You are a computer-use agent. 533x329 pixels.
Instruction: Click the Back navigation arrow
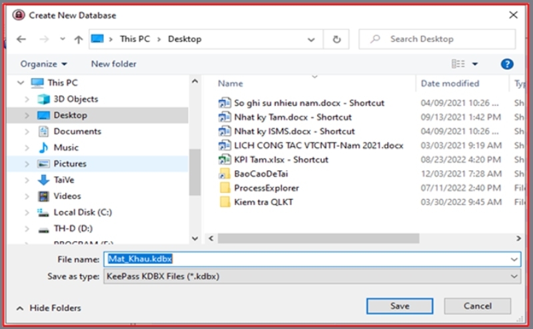click(x=21, y=39)
